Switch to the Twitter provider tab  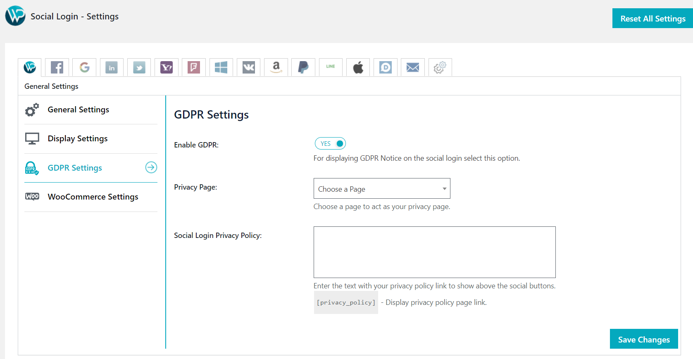pyautogui.click(x=139, y=67)
